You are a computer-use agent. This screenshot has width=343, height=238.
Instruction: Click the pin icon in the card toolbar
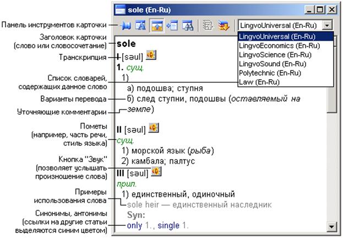point(126,25)
